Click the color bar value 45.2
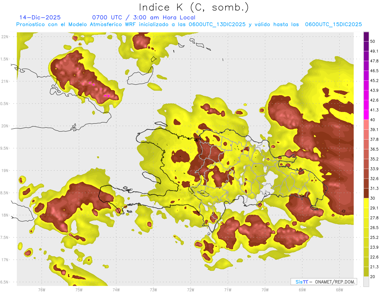This screenshot has height=294, width=381. click(x=374, y=81)
